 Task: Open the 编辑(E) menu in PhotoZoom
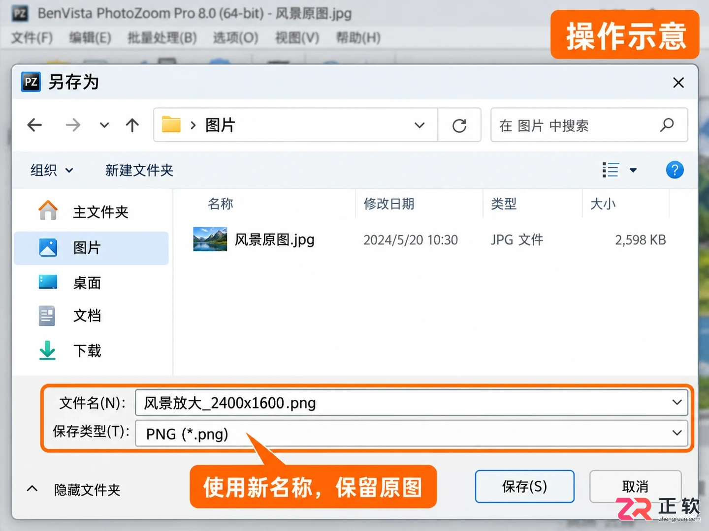(90, 38)
